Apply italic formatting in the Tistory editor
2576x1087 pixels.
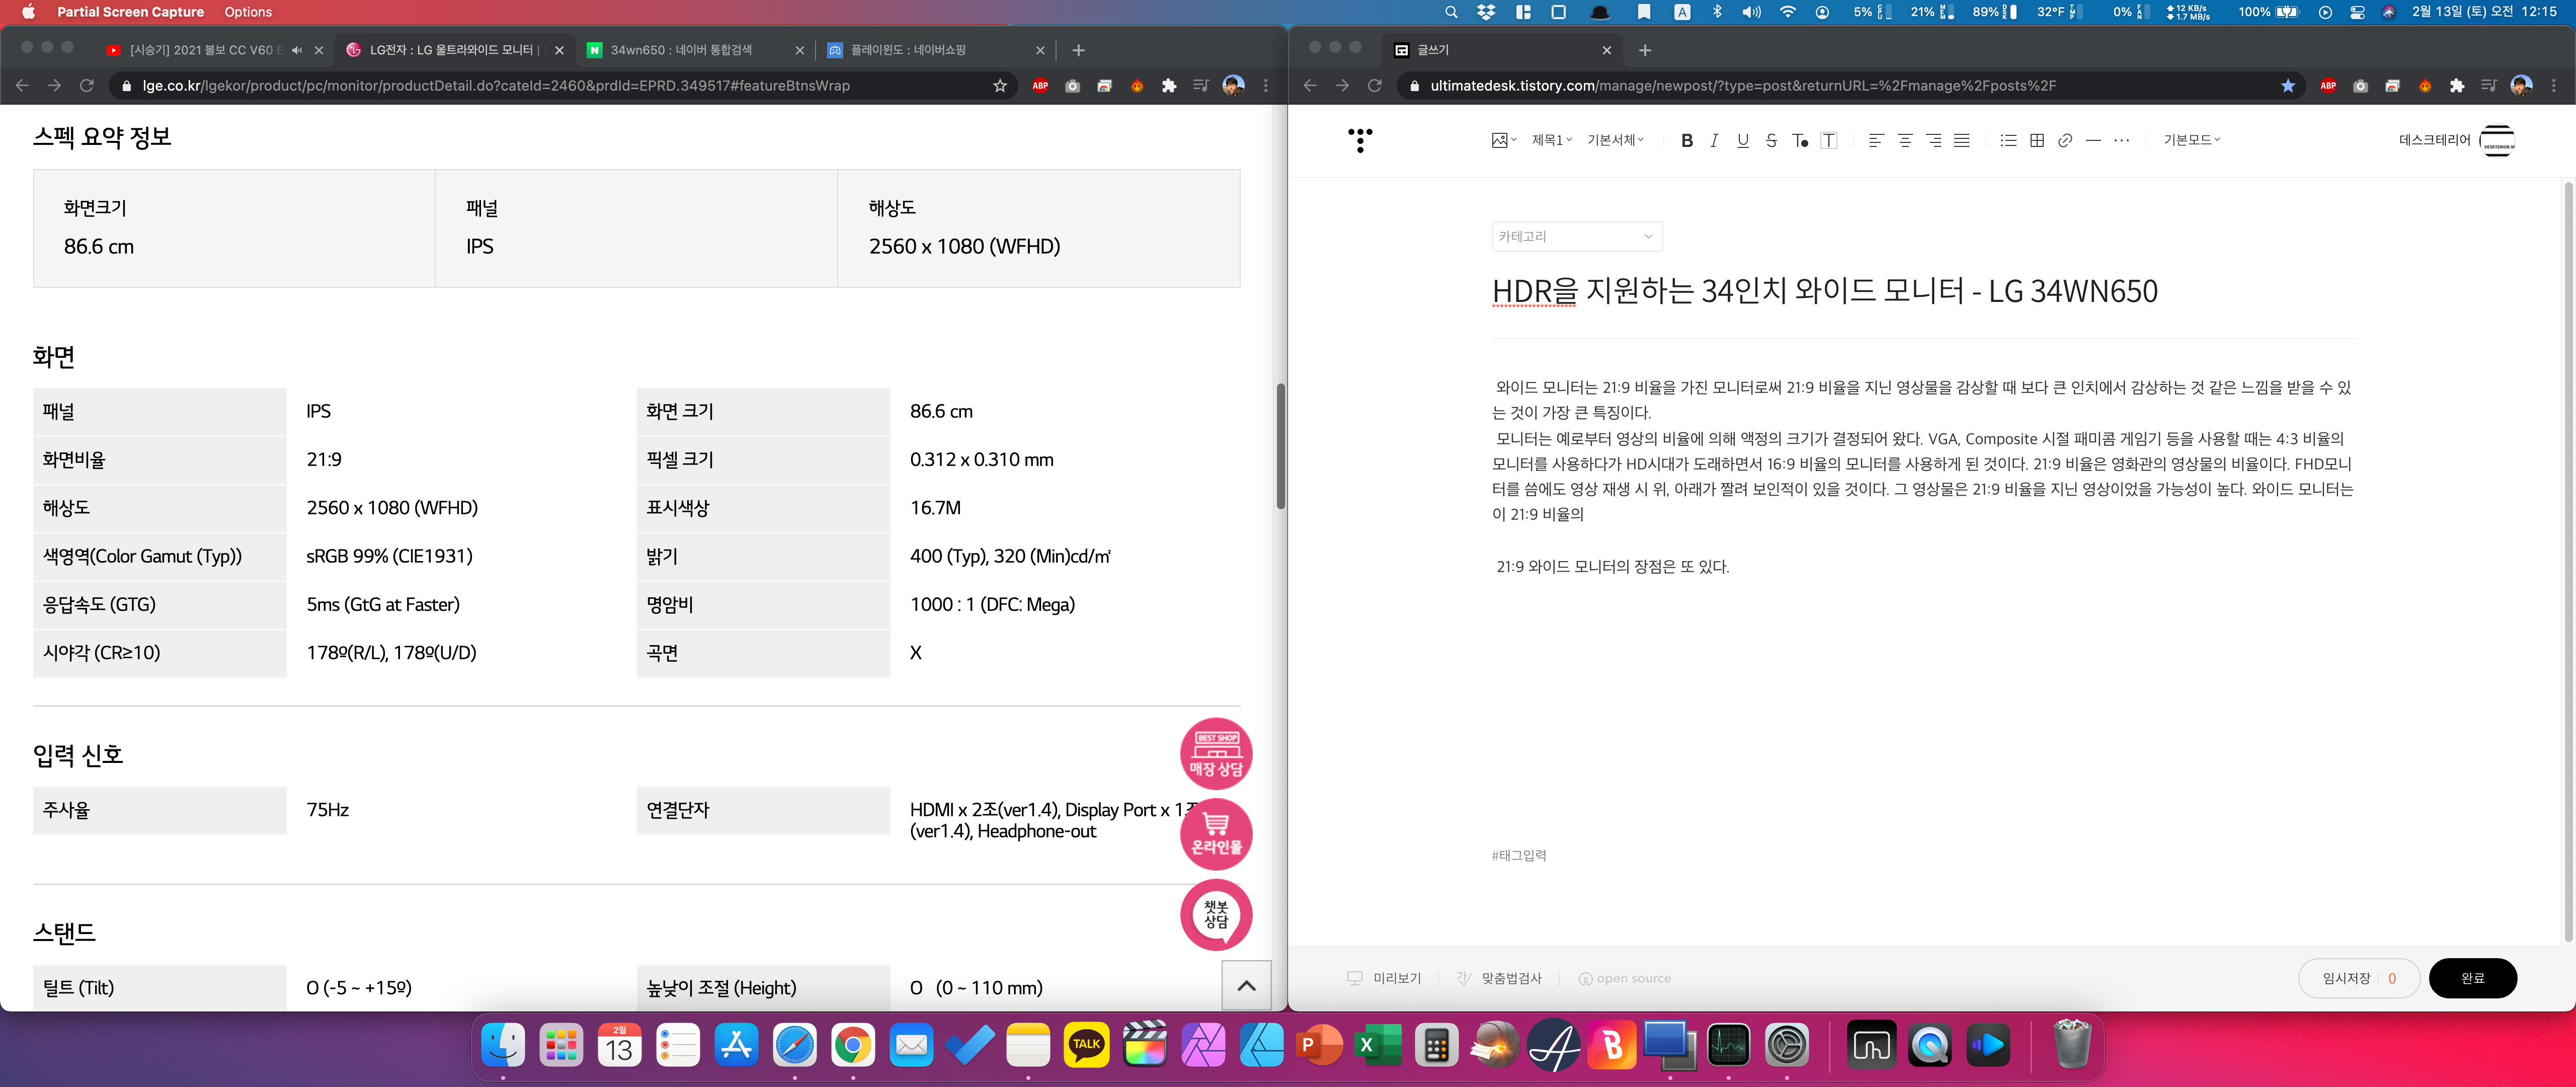pos(1714,141)
